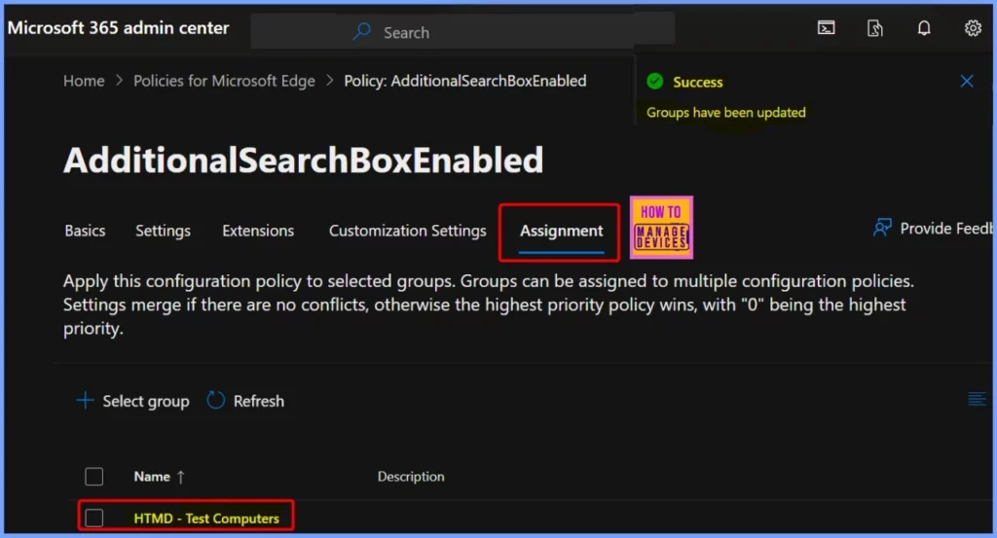This screenshot has height=538, width=997.
Task: Click the green Success checkmark icon
Action: point(655,82)
